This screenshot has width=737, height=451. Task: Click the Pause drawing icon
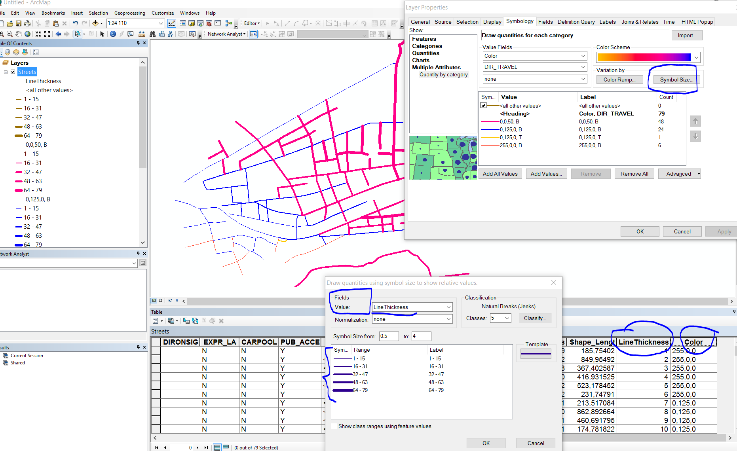(177, 301)
